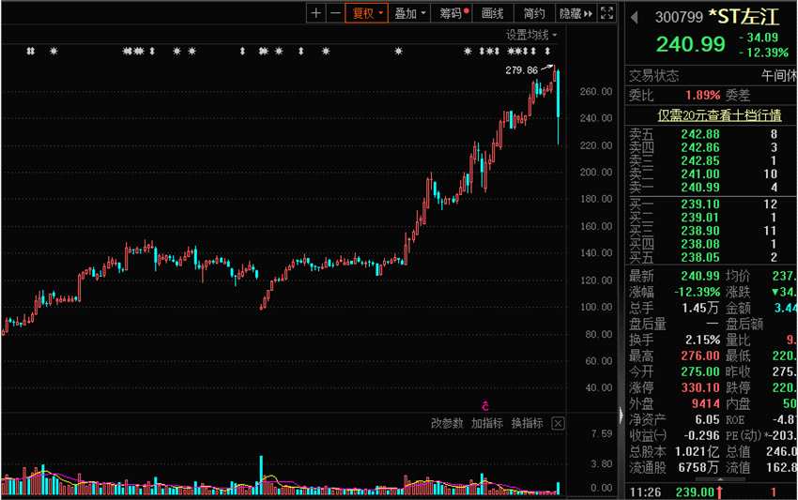Click the tallest cyan volume bar
This screenshot has height=500, width=798.
pyautogui.click(x=261, y=475)
